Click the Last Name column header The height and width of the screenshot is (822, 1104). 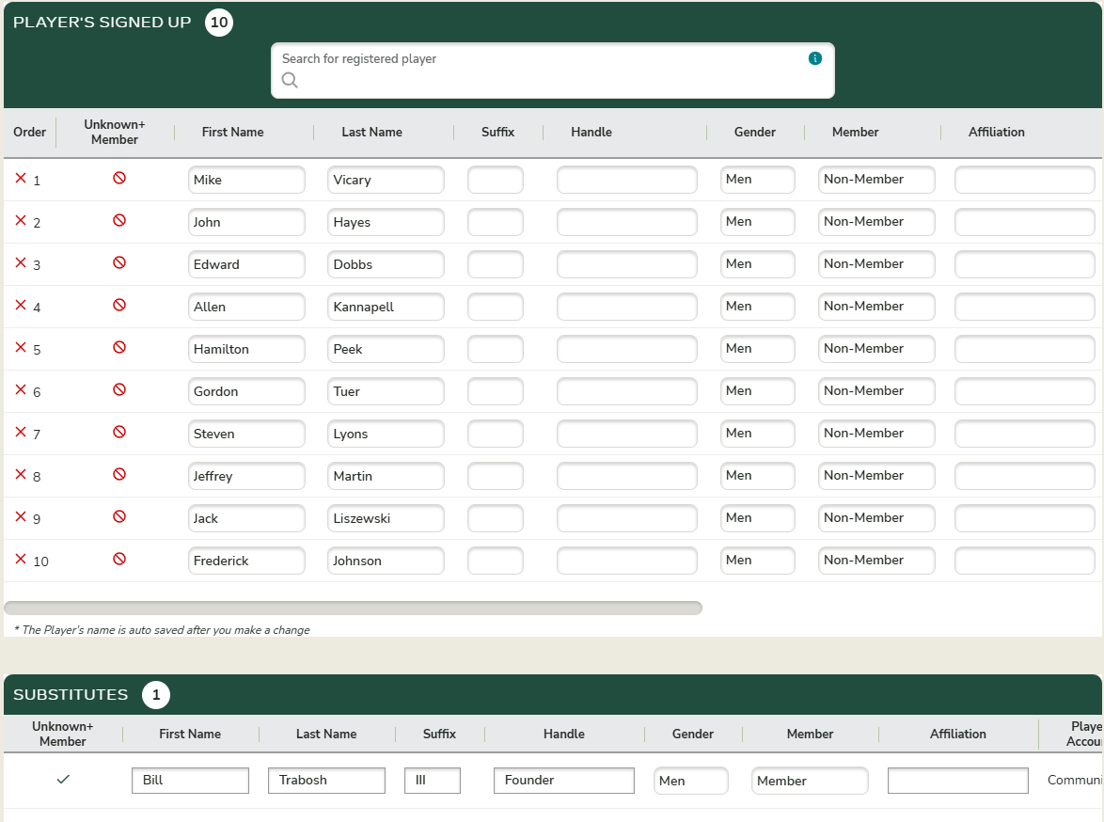coord(371,133)
